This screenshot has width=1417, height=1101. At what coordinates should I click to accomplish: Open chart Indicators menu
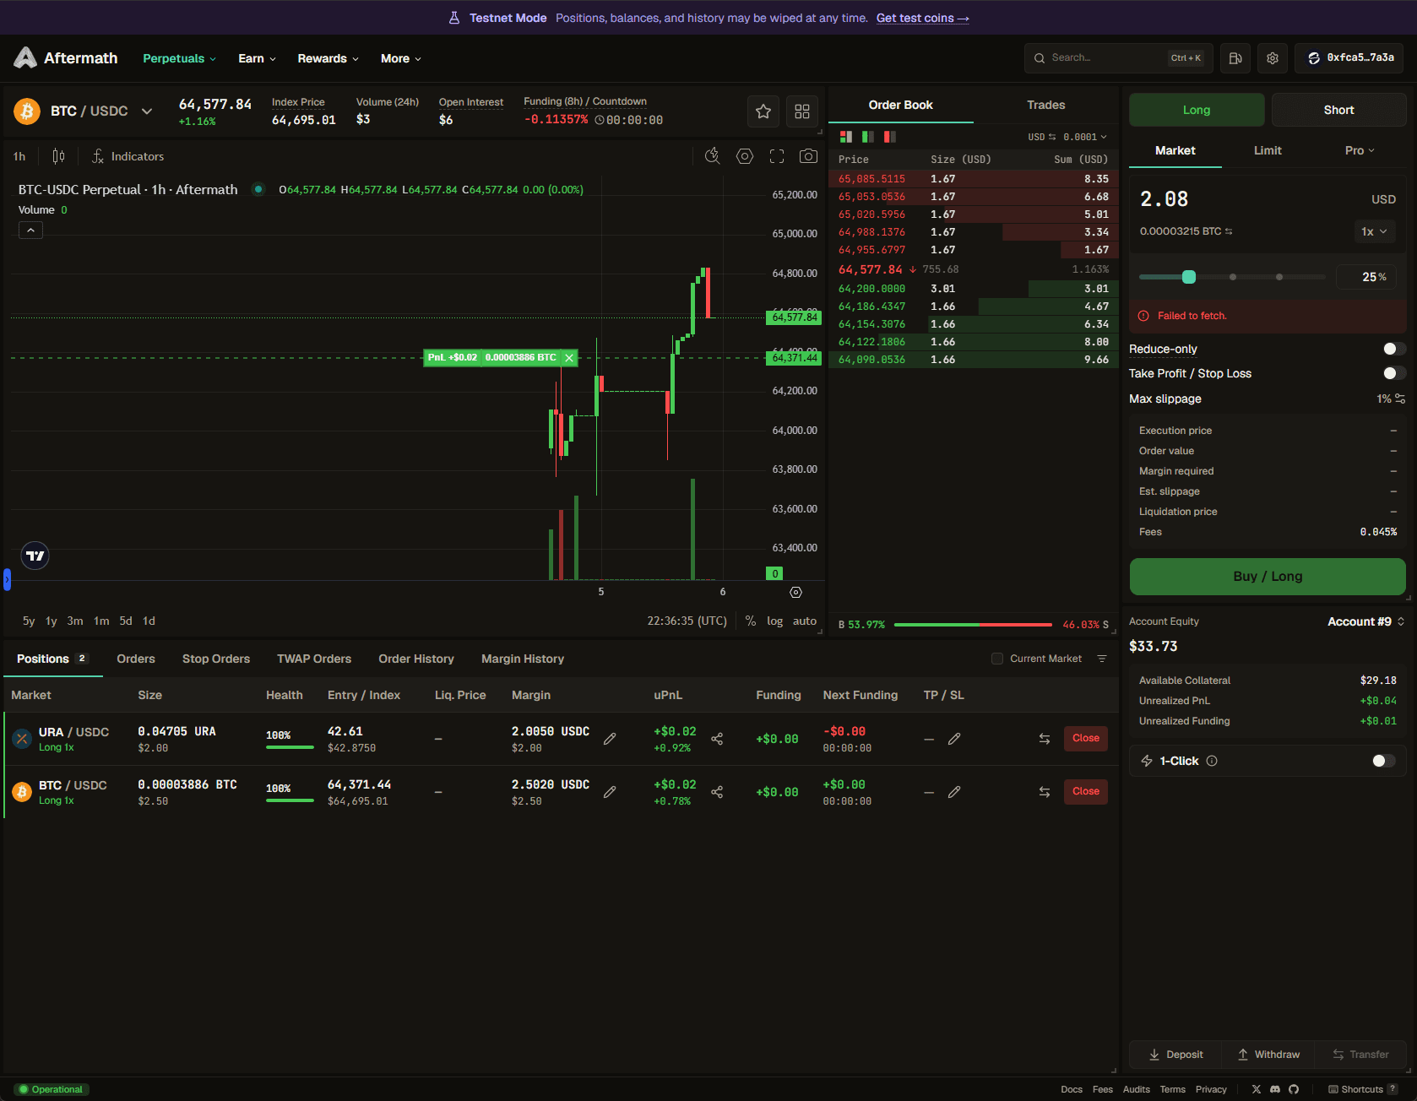(128, 156)
